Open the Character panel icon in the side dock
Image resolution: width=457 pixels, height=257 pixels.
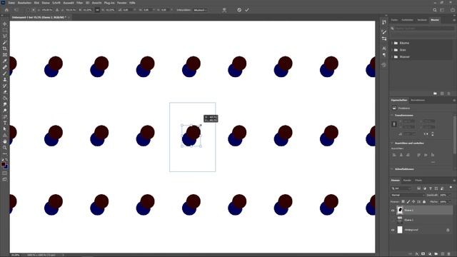coord(384,49)
